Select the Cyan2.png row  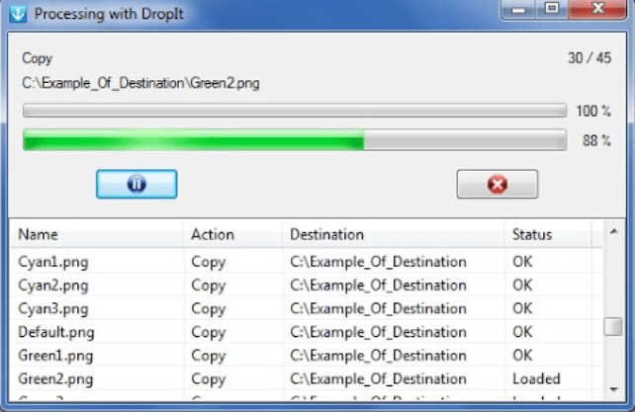[x=307, y=286]
